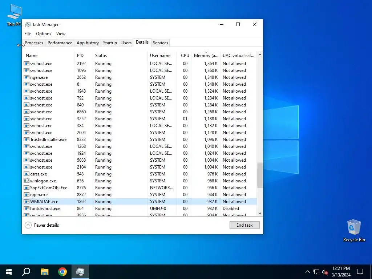Sort by the PID column header

coord(84,56)
